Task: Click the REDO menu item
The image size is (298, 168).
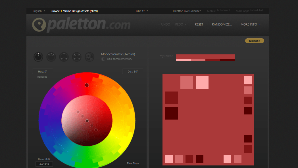Action: [180, 24]
